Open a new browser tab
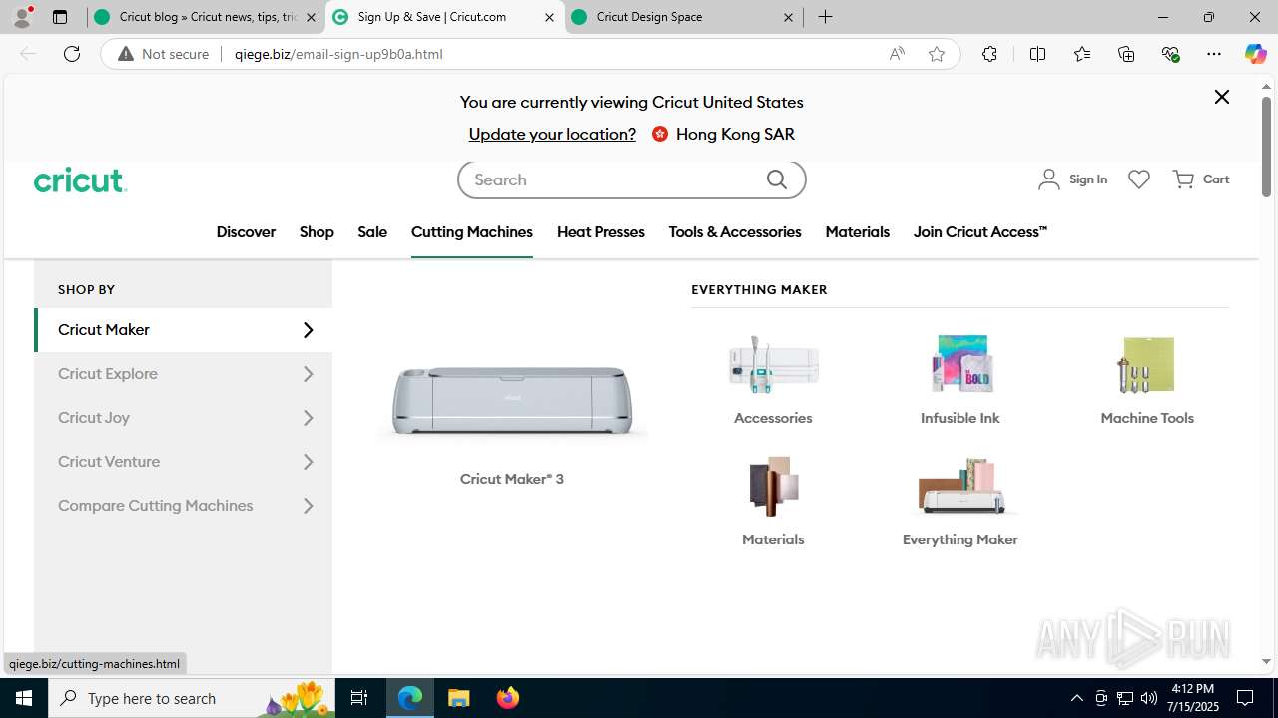 click(825, 17)
